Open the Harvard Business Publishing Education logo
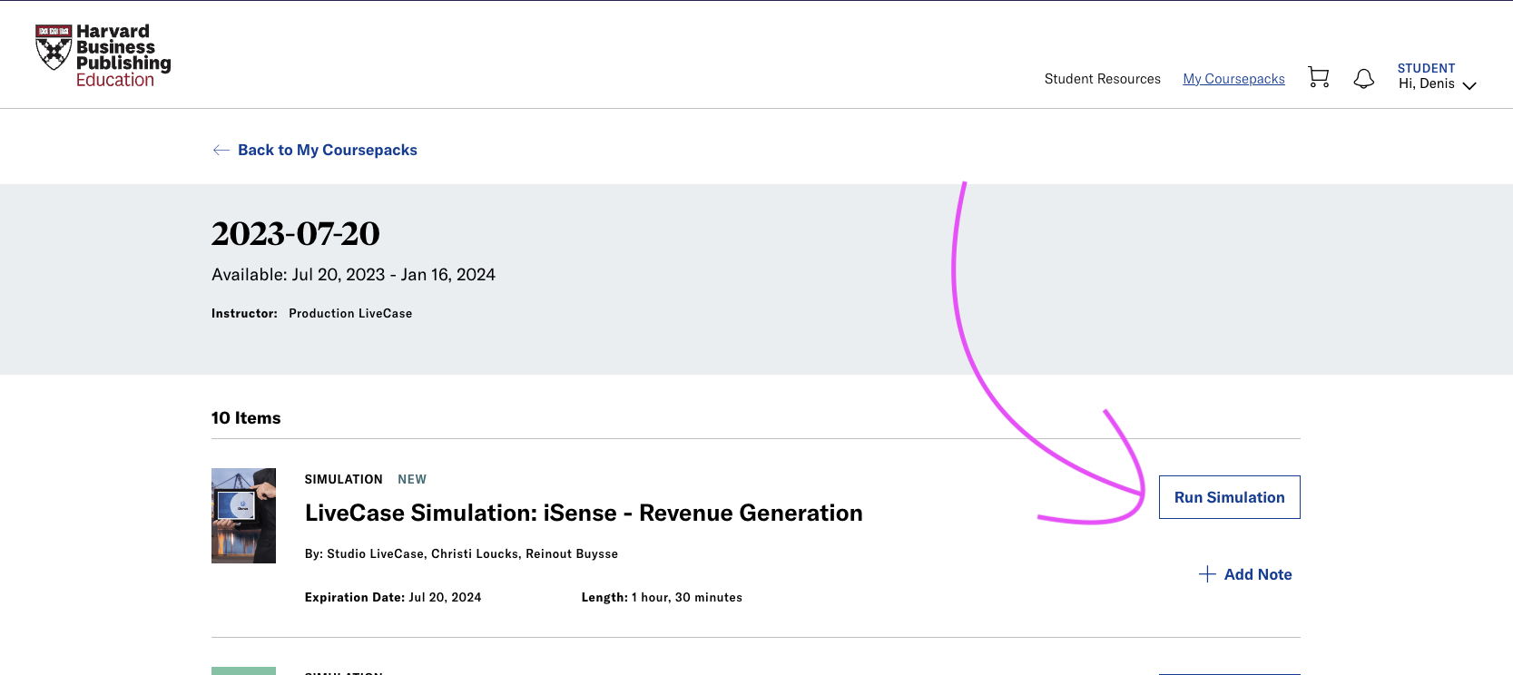 pos(103,56)
